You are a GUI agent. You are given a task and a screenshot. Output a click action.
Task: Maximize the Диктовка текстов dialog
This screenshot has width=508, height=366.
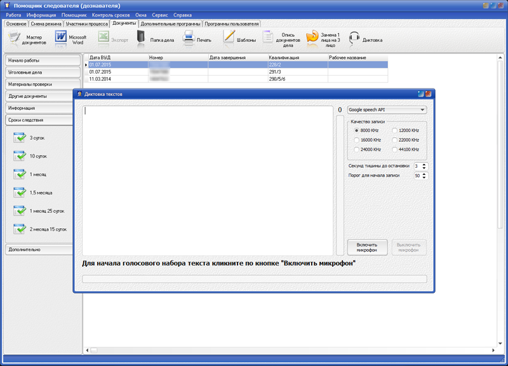[x=421, y=94]
